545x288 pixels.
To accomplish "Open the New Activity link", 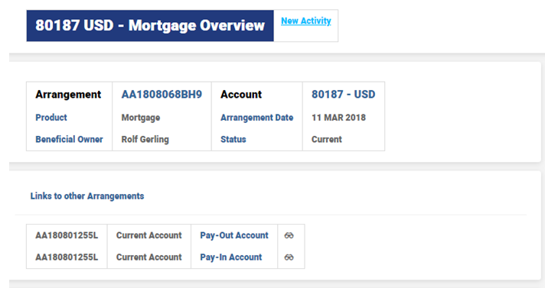I will (x=306, y=21).
